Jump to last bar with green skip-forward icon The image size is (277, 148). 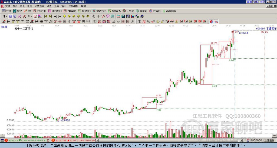[50, 16]
